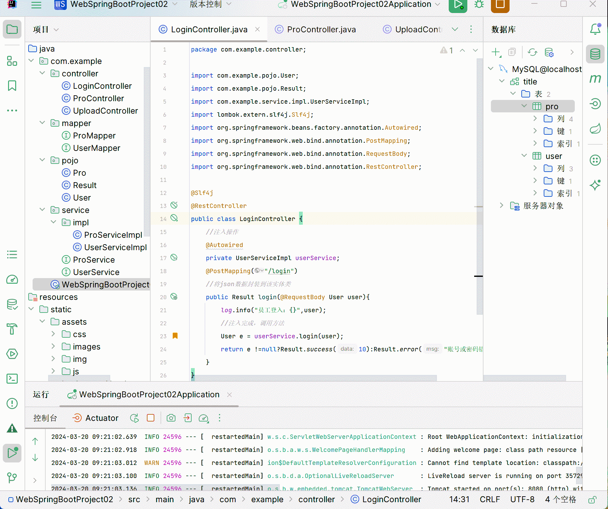
Task: Open the Notifications bell icon
Action: (x=595, y=29)
